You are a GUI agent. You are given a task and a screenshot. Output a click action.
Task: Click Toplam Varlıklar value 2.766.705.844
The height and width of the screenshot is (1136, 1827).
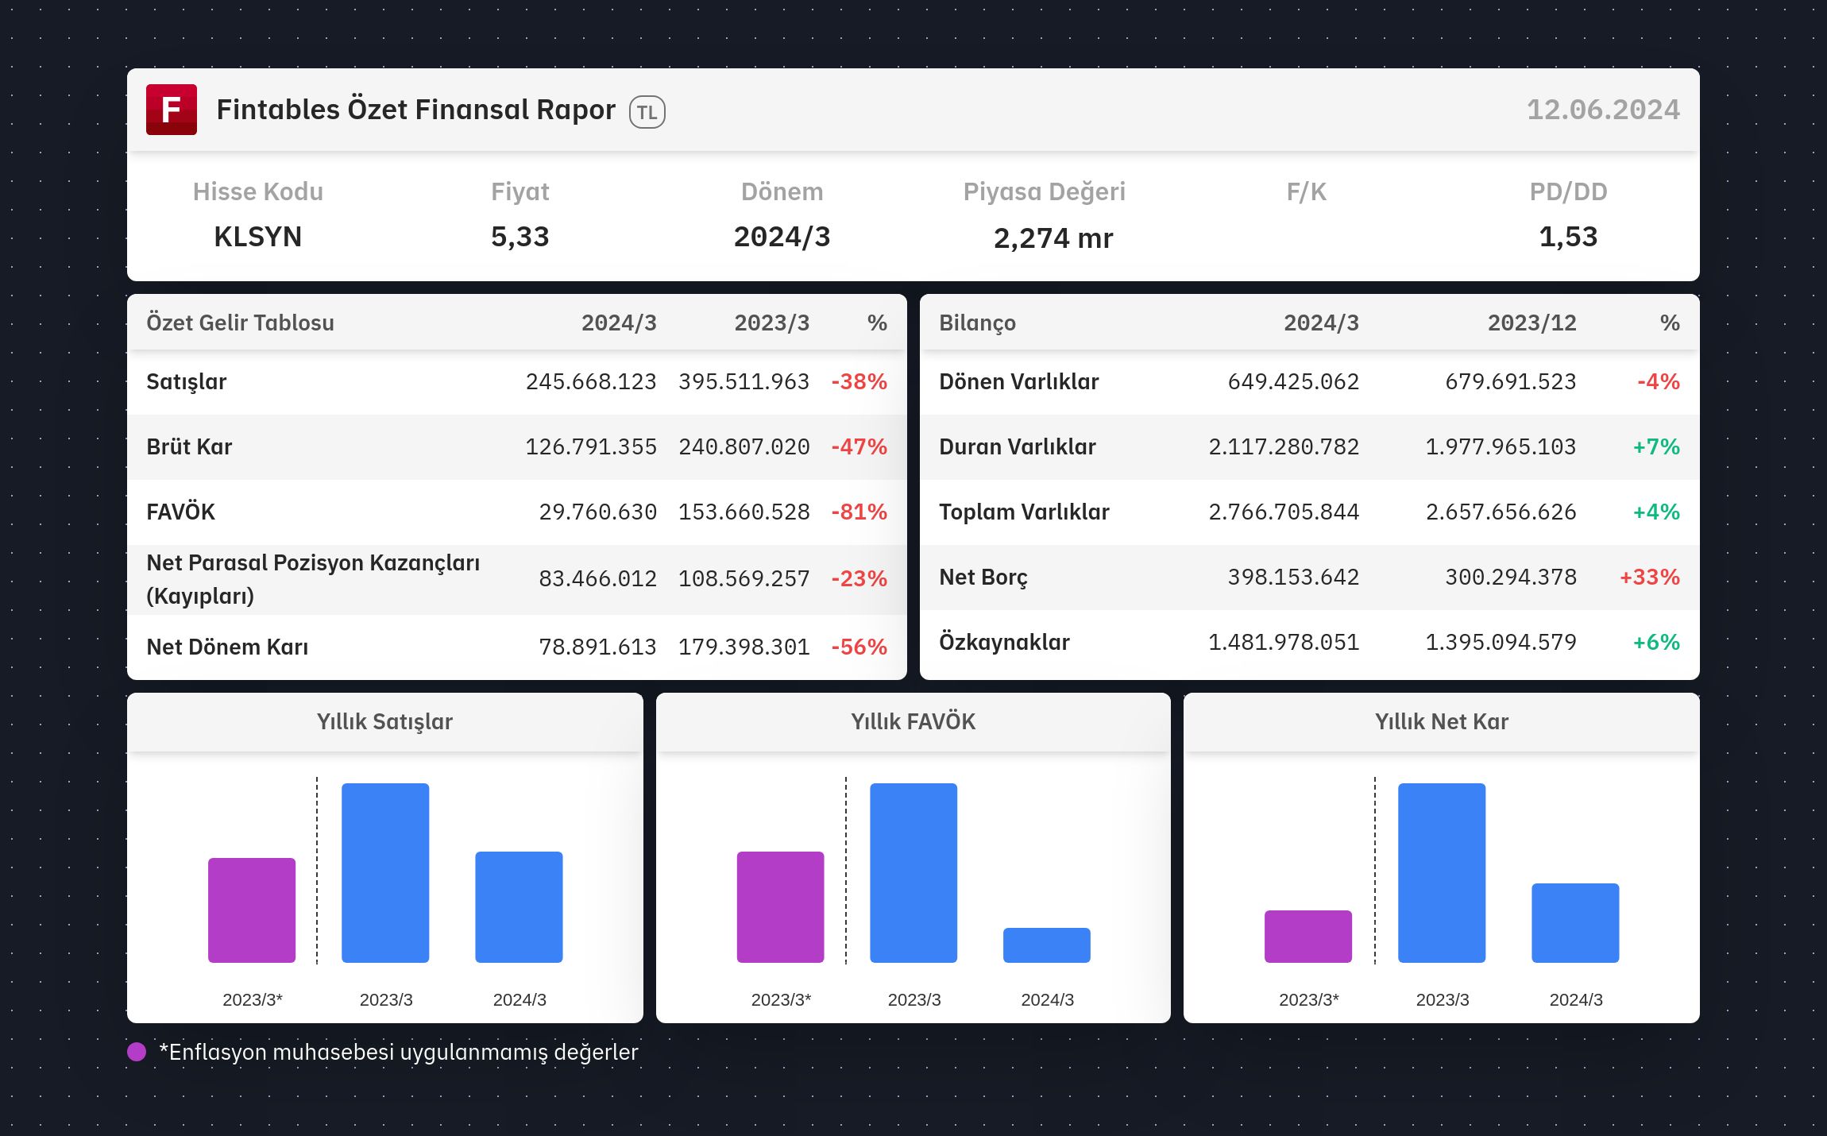(1284, 512)
